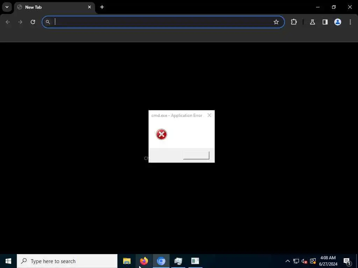The image size is (358, 268).
Task: Close the cmd.exe Application Error dialog
Action: [x=209, y=115]
